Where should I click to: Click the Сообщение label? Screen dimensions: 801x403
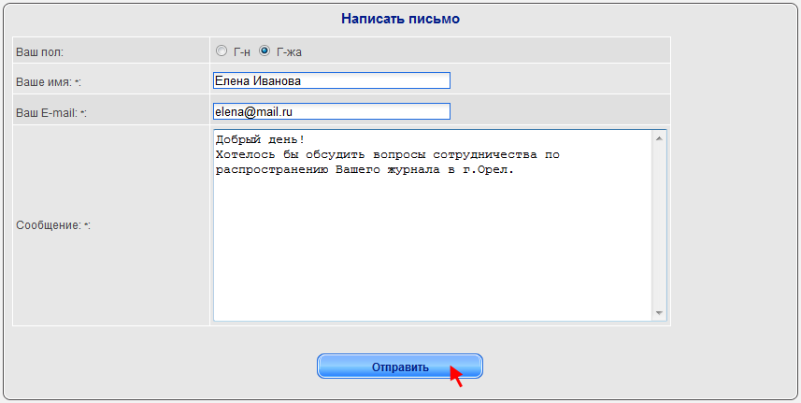click(x=53, y=225)
